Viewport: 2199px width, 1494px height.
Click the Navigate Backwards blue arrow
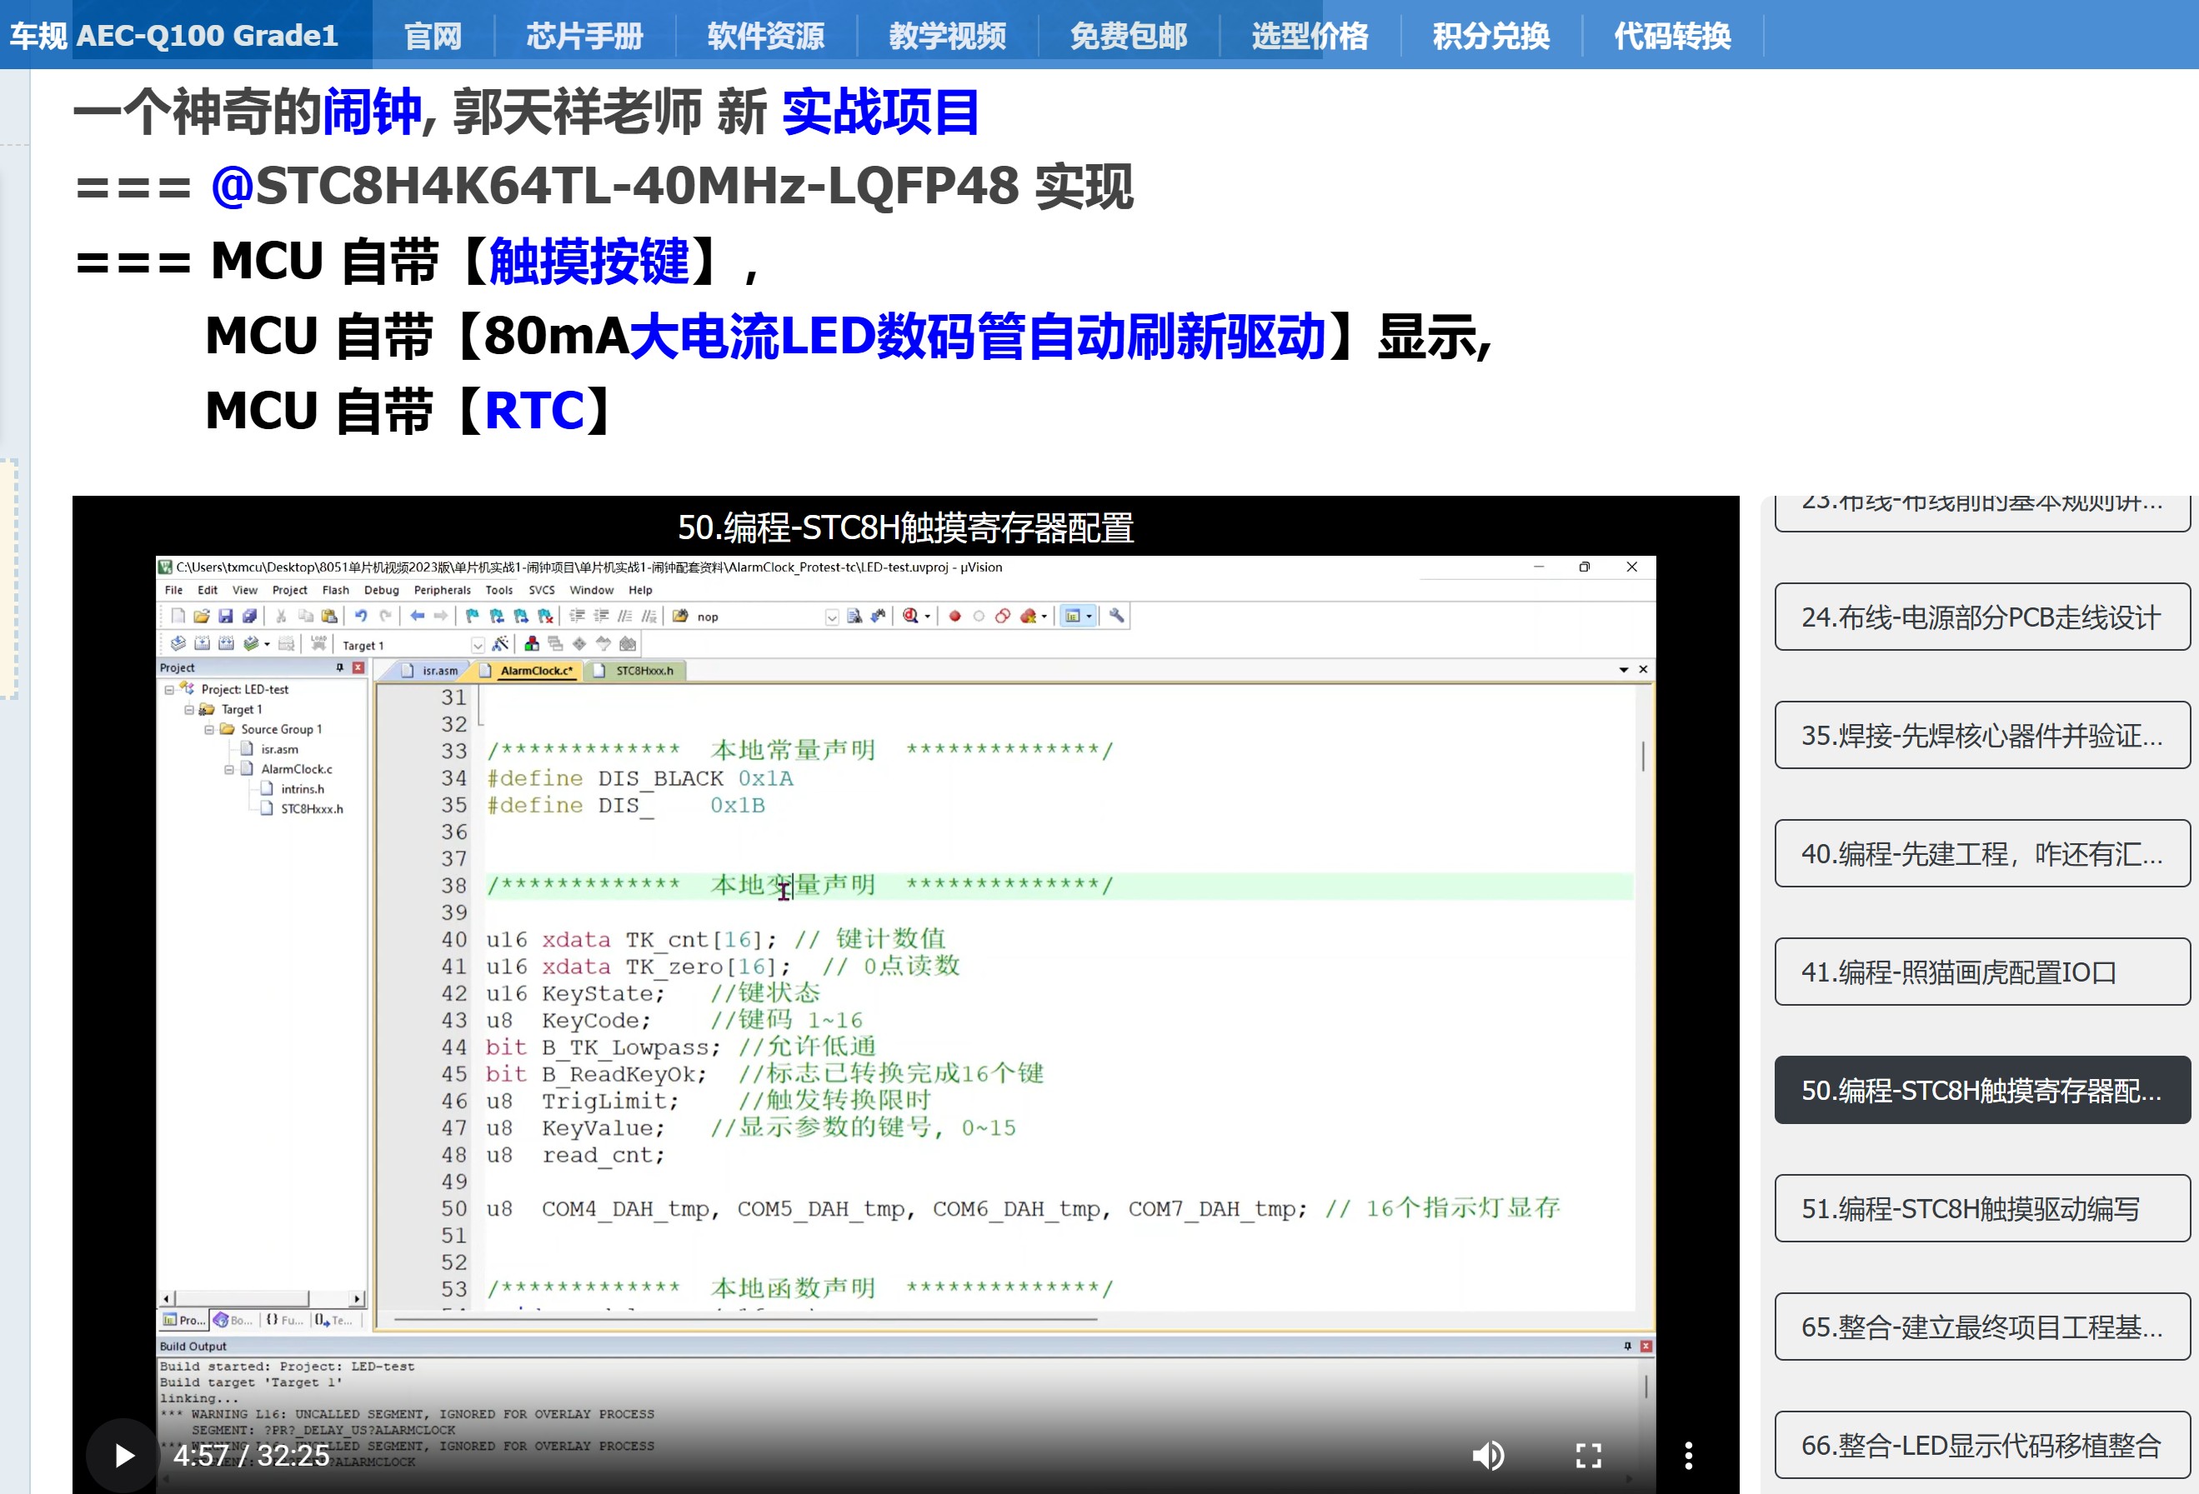pos(418,617)
